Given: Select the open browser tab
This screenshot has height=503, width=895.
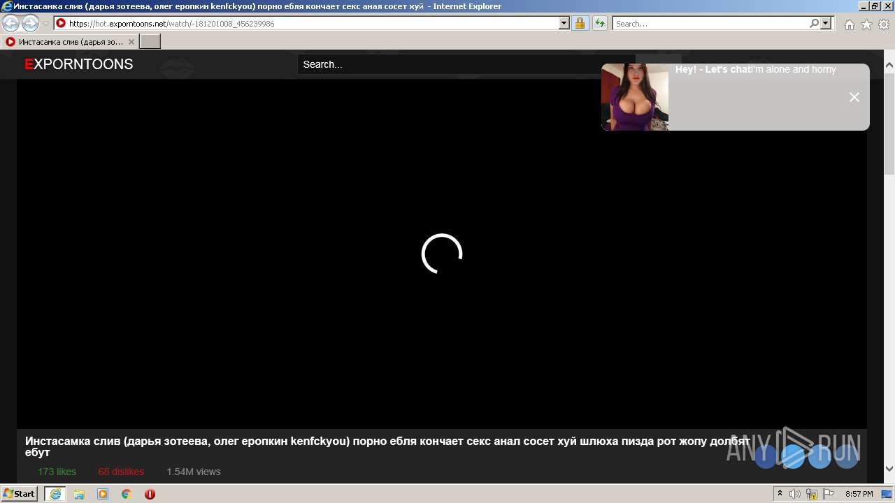Looking at the screenshot, I should (70, 42).
